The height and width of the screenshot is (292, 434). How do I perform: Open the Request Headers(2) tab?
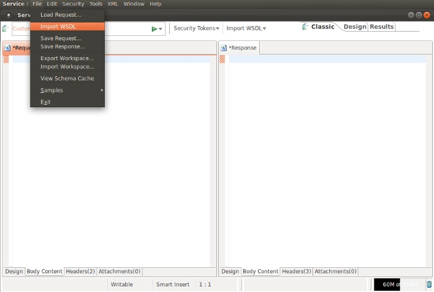pyautogui.click(x=80, y=272)
